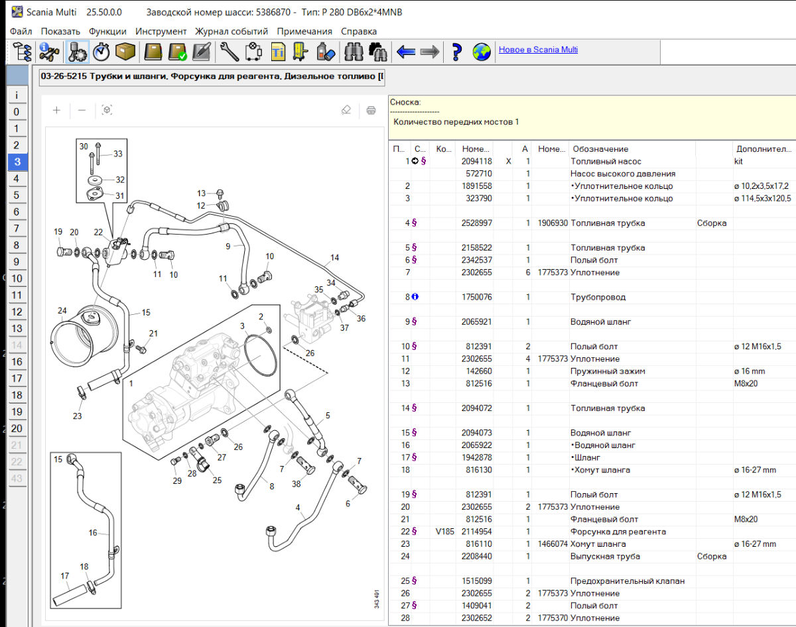Click the fit-to-view diagram icon
The image size is (796, 627).
(107, 110)
